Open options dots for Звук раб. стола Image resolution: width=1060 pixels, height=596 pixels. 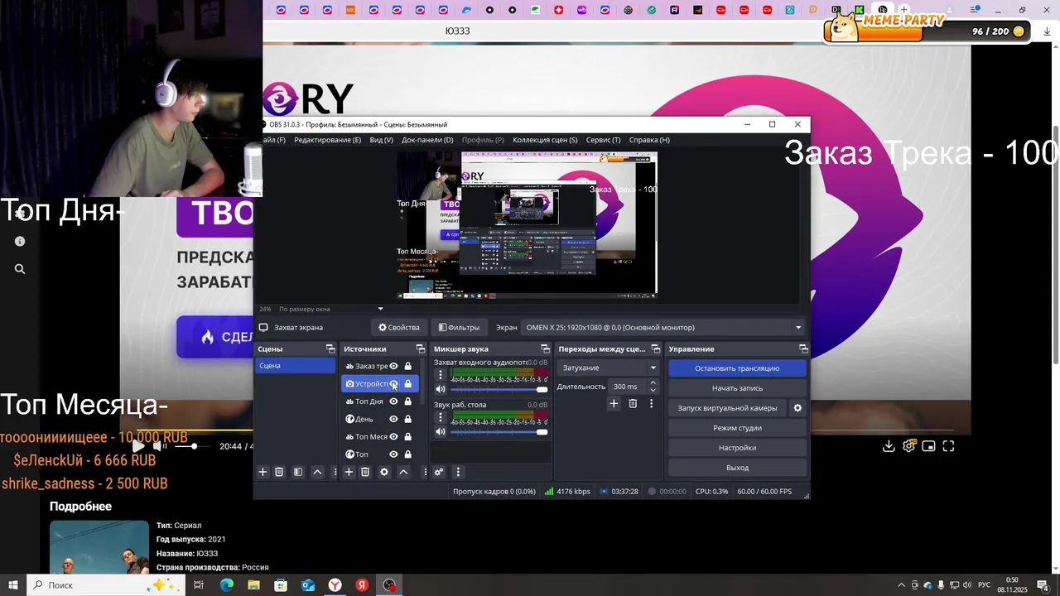[441, 417]
